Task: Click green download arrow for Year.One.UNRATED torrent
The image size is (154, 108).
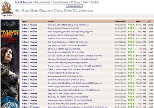Action: point(129,25)
